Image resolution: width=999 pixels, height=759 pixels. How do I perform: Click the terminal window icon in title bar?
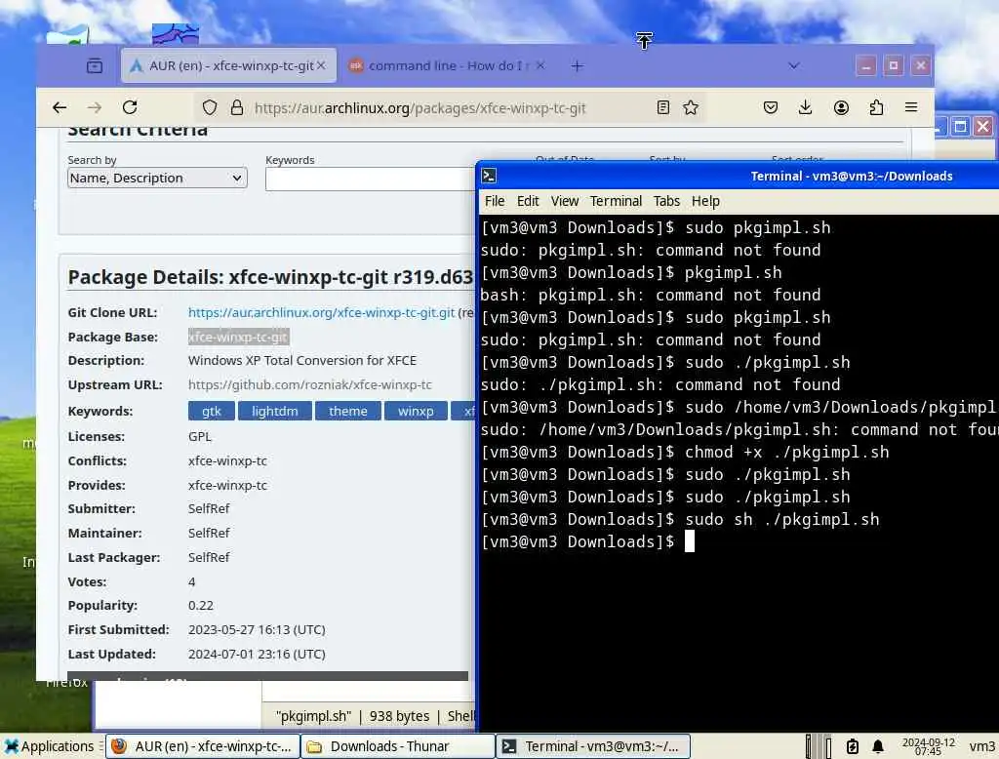tap(490, 176)
